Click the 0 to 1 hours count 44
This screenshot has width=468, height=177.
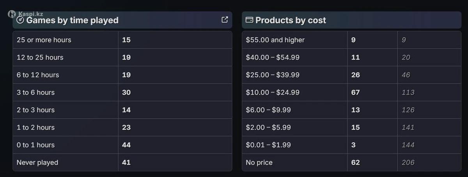[126, 145]
